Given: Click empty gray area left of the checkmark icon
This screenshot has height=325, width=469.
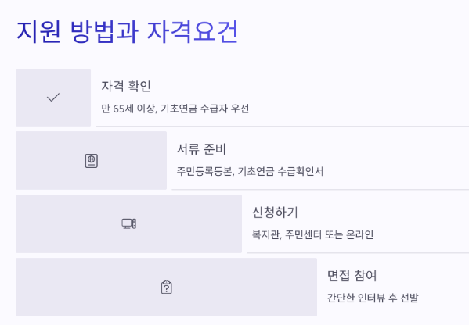Looking at the screenshot, I should click(x=31, y=98).
